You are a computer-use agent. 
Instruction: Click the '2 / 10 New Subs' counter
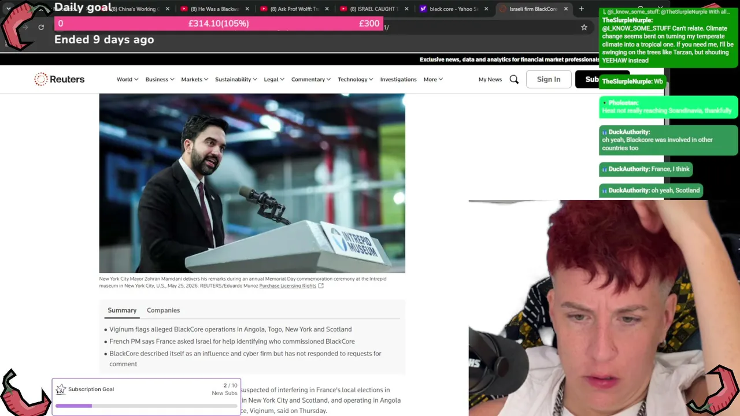point(224,389)
